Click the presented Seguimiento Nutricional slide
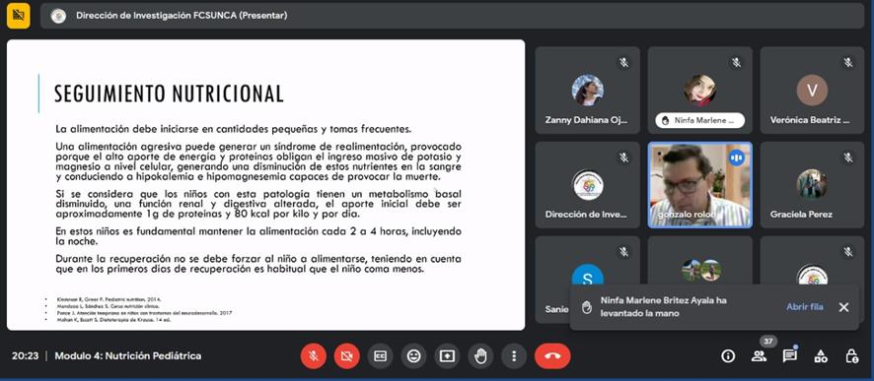874x381 pixels. click(x=266, y=185)
